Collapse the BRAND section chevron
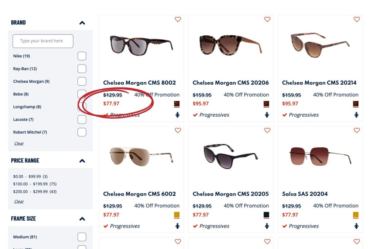The height and width of the screenshot is (249, 374). (82, 22)
